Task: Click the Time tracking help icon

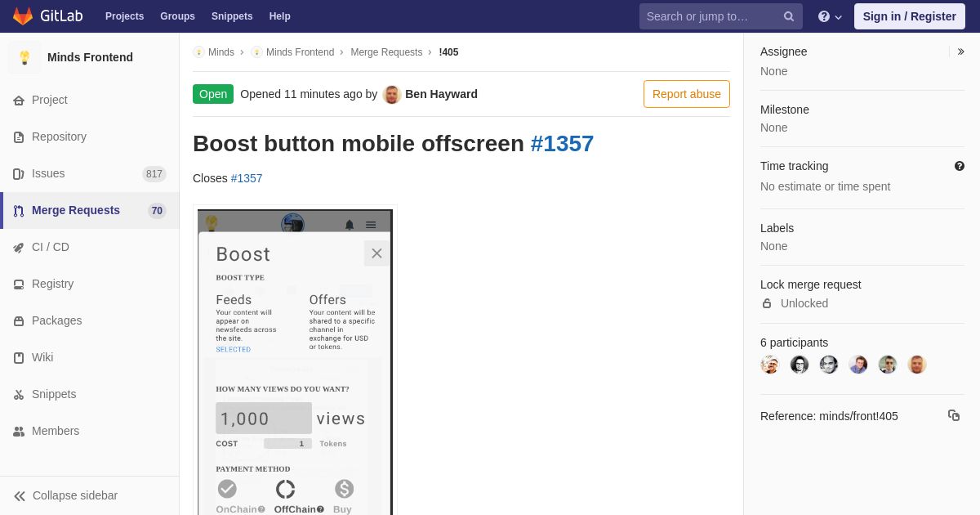Action: click(x=960, y=166)
